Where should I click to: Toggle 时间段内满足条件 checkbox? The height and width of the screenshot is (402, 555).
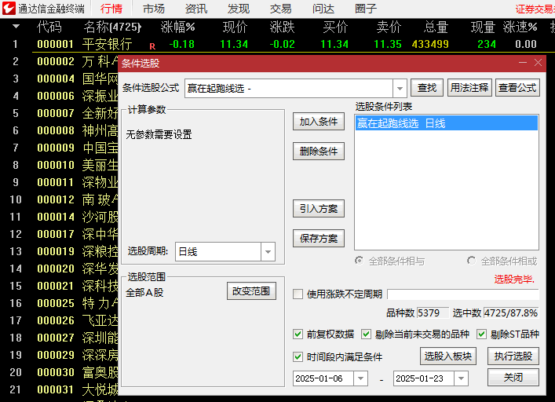[x=298, y=356]
